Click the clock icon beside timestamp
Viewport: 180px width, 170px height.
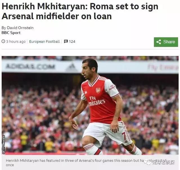[3, 41]
